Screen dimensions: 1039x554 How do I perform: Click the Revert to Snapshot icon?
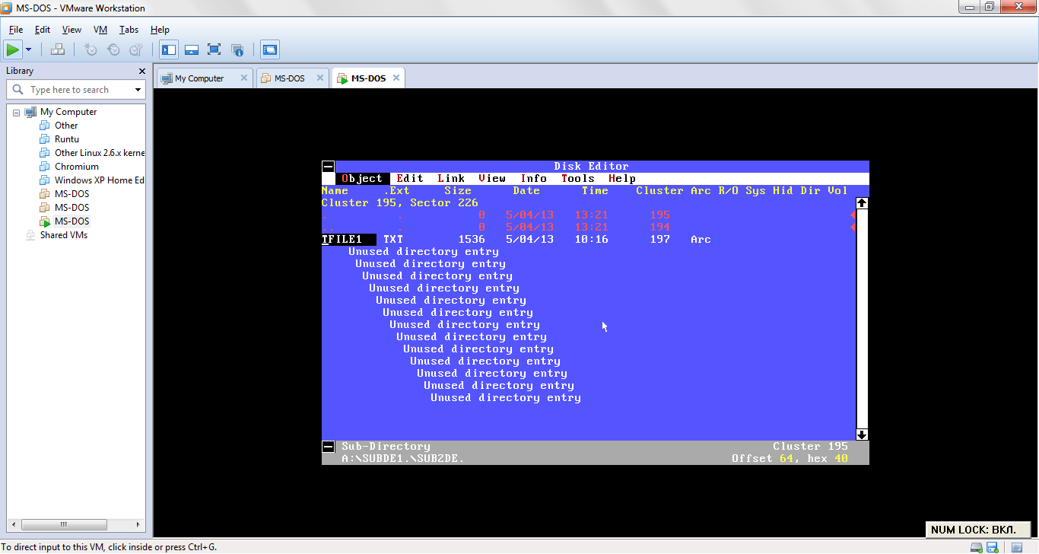point(113,50)
